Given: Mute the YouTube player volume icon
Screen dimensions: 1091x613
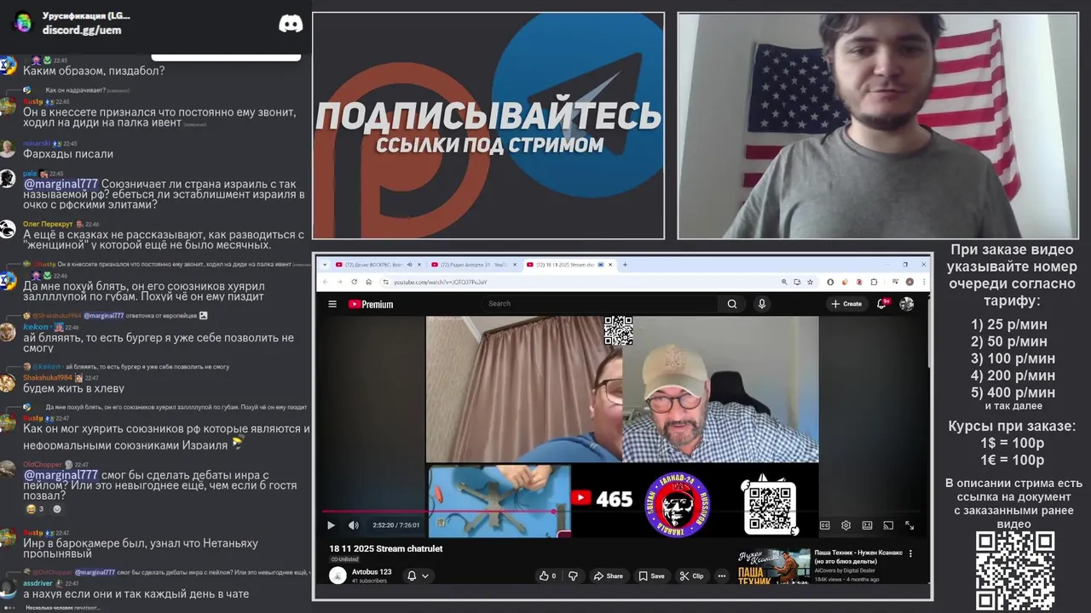Looking at the screenshot, I should 354,525.
